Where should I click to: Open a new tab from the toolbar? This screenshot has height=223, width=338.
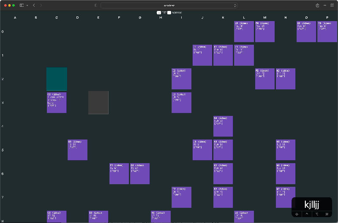[325, 5]
